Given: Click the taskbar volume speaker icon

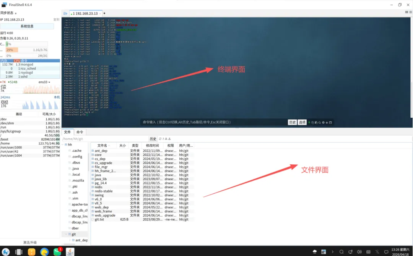Looking at the screenshot, I should 359,252.
